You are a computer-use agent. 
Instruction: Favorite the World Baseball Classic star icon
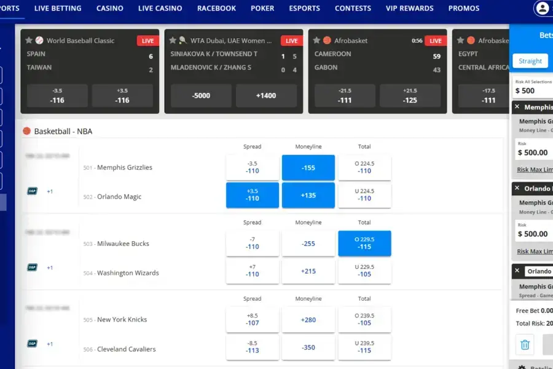coord(29,40)
